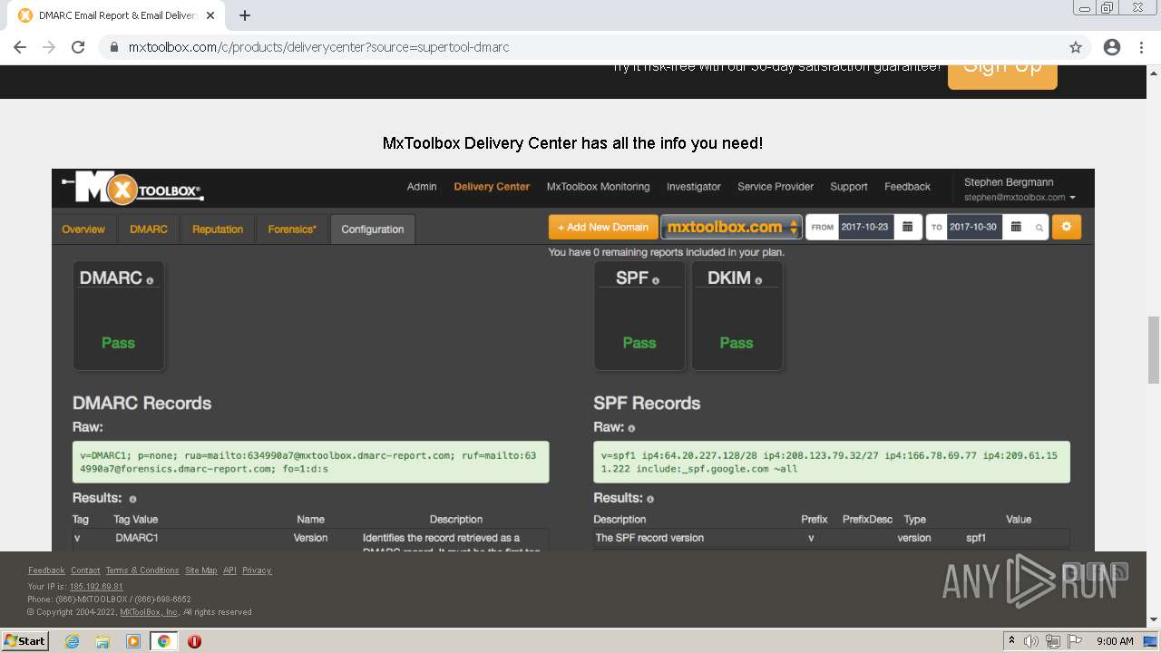The width and height of the screenshot is (1161, 653).
Task: Click the page vertical scrollbar thumb
Action: coord(1154,350)
